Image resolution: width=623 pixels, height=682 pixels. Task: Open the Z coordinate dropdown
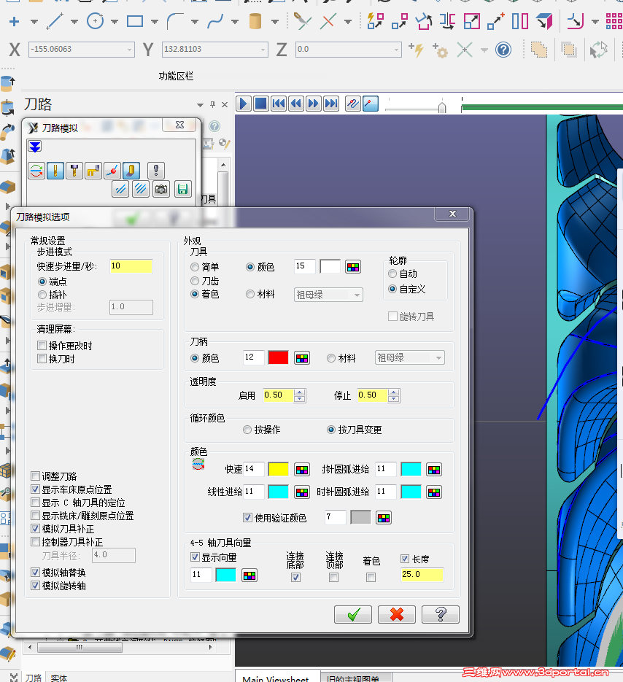[396, 50]
